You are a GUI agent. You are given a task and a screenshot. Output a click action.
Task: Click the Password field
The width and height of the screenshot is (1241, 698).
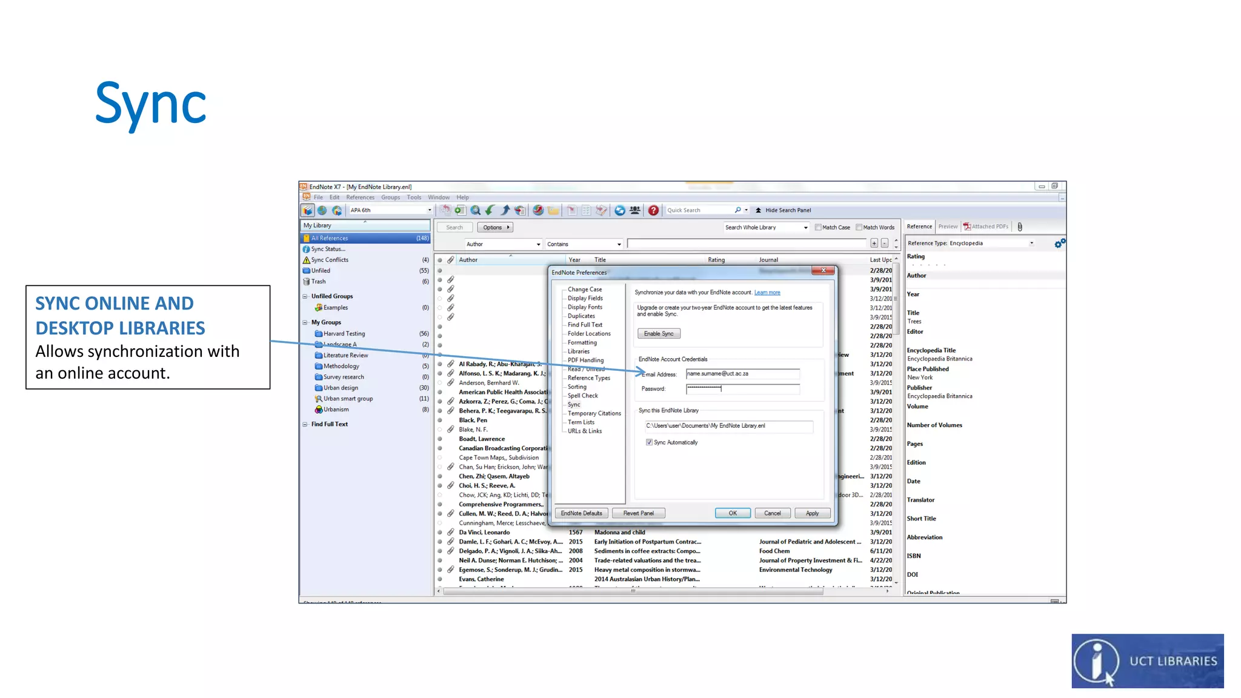tap(742, 388)
